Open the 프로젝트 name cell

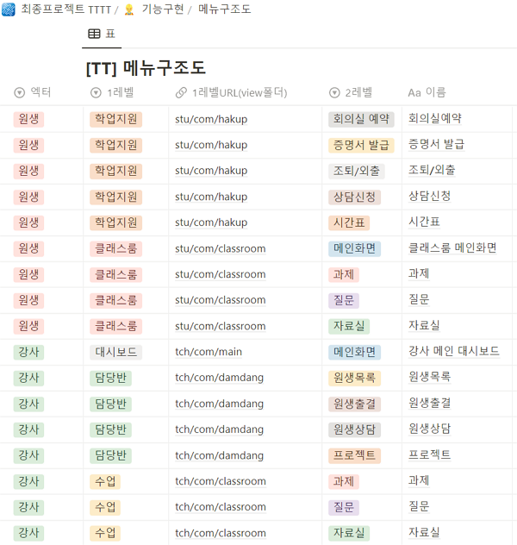tap(429, 454)
